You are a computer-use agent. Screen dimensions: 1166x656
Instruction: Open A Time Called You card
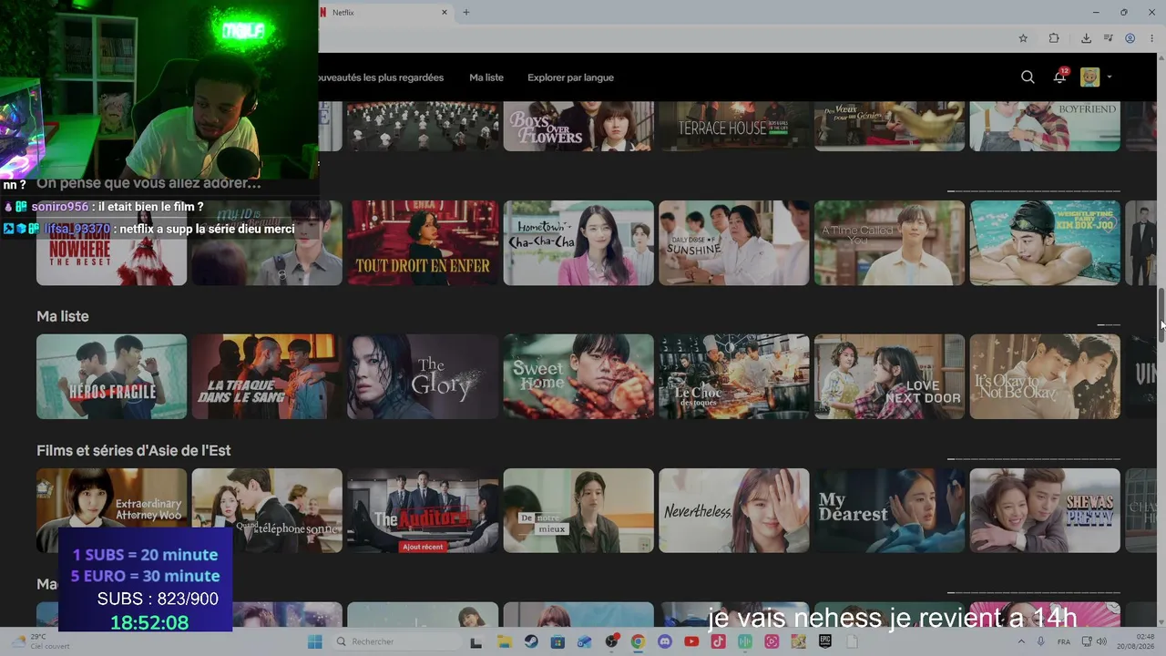pos(889,242)
